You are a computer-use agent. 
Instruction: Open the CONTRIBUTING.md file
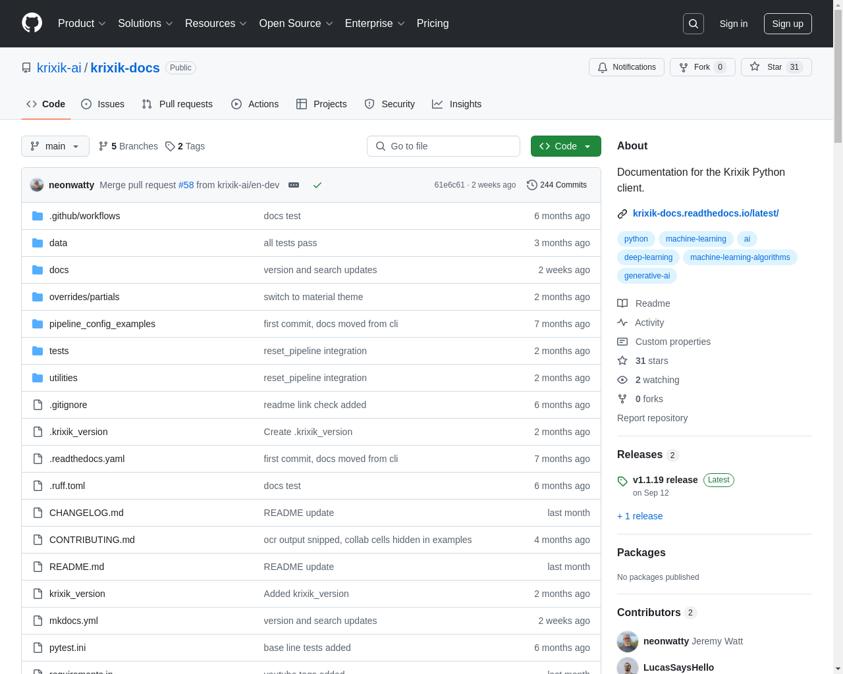click(92, 540)
